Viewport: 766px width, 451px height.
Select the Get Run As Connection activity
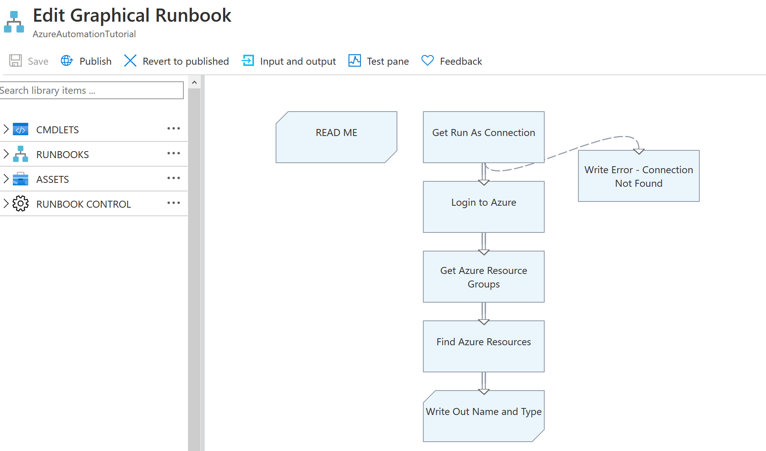point(483,137)
